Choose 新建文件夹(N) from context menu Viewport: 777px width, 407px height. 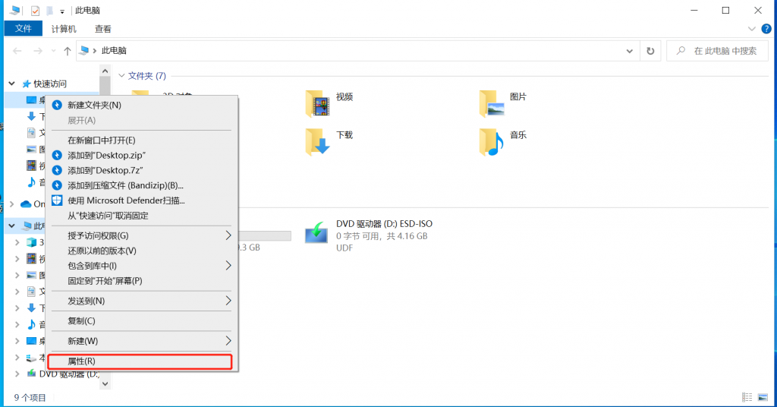click(140, 105)
